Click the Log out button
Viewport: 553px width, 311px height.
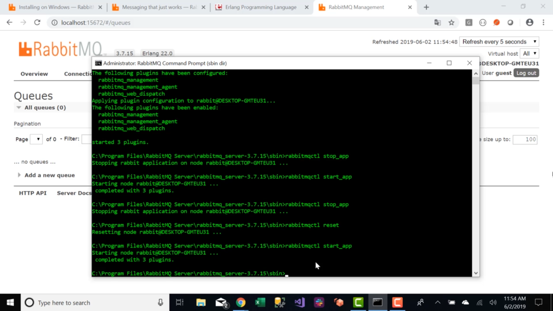pyautogui.click(x=526, y=73)
